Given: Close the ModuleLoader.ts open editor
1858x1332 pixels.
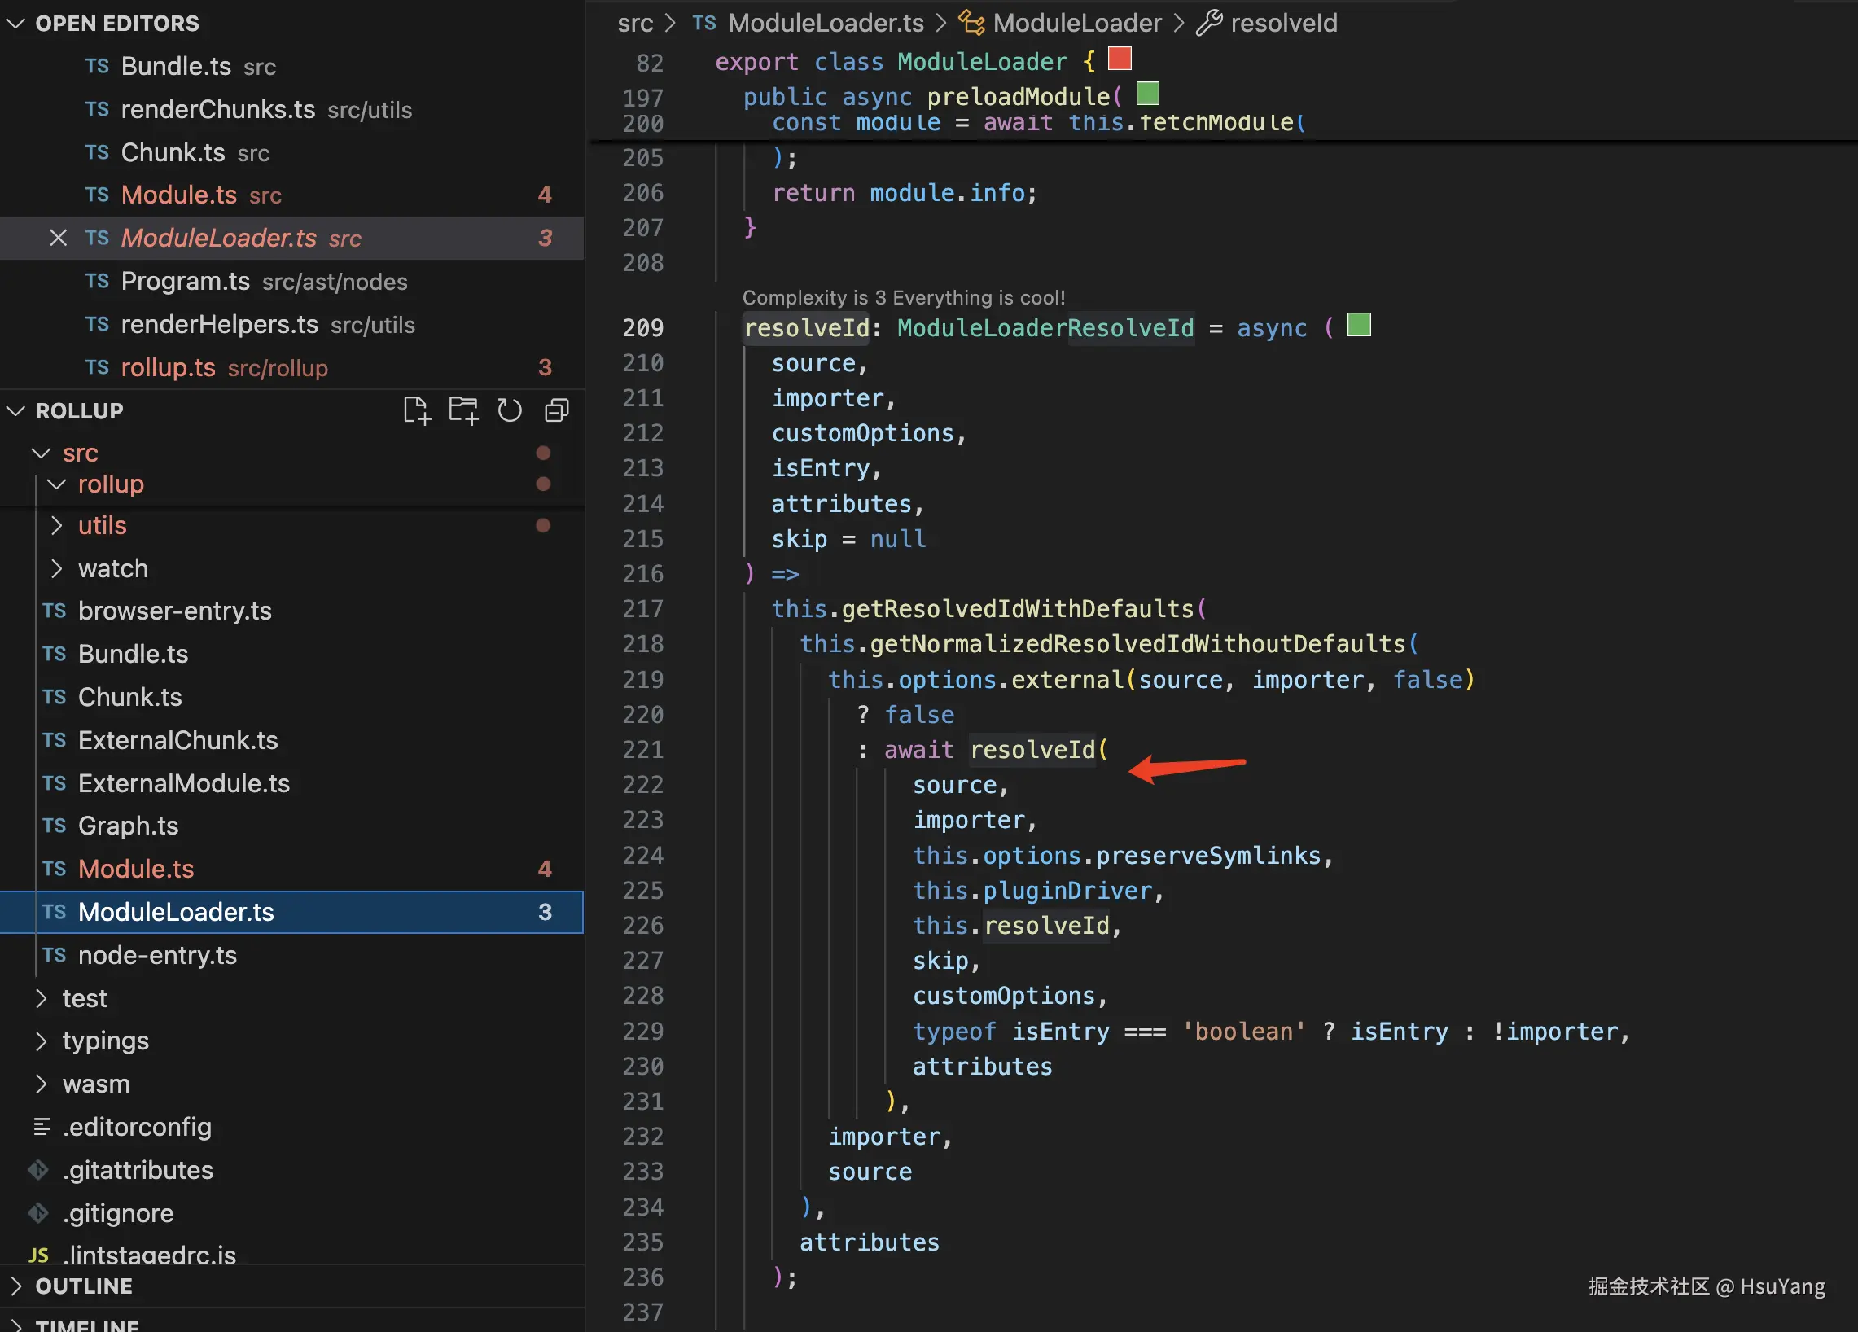Looking at the screenshot, I should pyautogui.click(x=57, y=238).
